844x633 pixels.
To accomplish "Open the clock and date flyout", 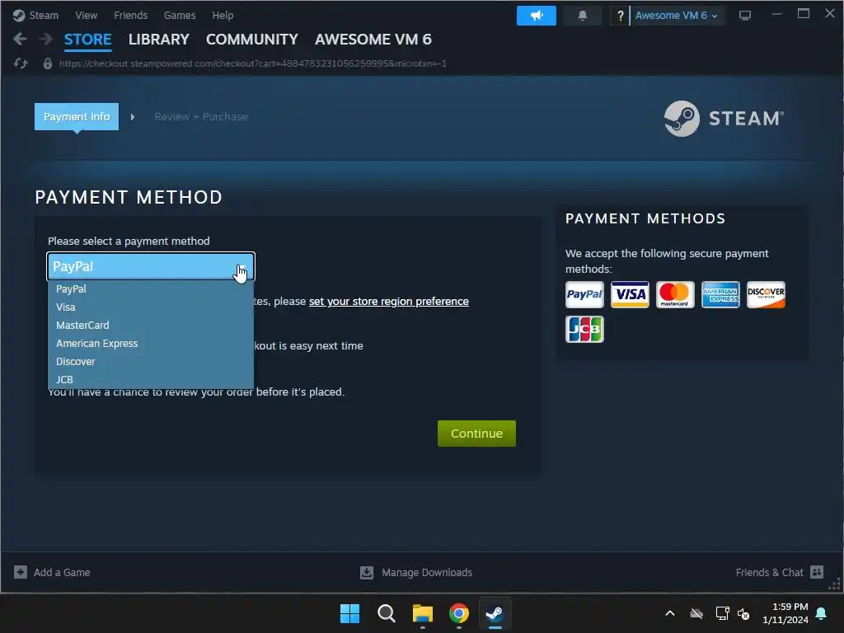I will (x=785, y=613).
